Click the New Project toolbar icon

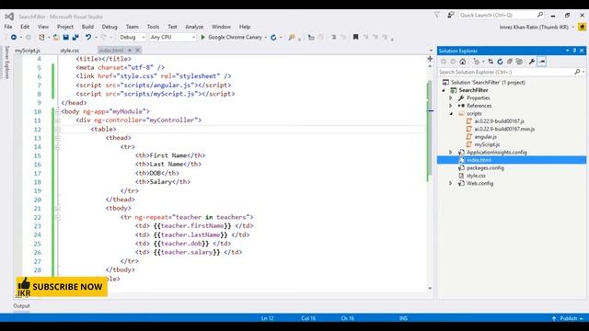pyautogui.click(x=41, y=37)
